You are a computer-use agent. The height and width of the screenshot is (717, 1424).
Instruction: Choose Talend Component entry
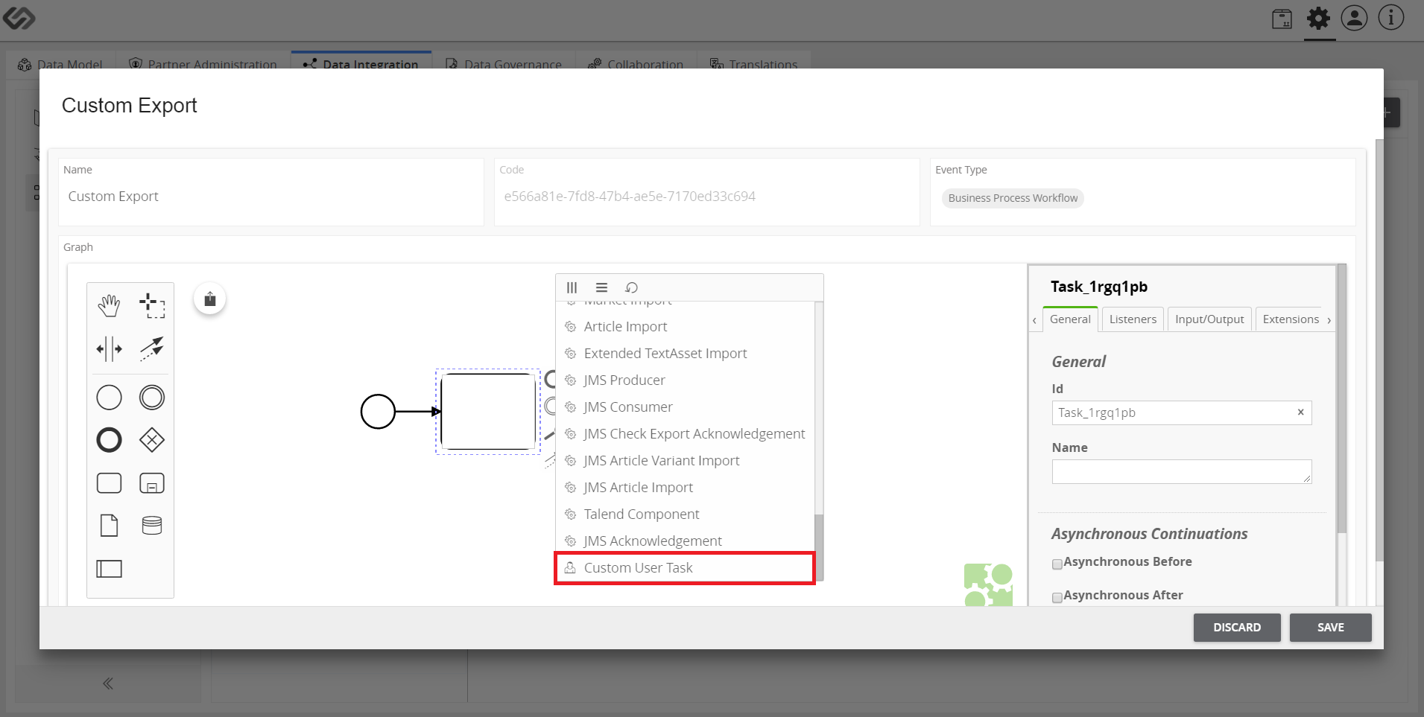[686, 514]
